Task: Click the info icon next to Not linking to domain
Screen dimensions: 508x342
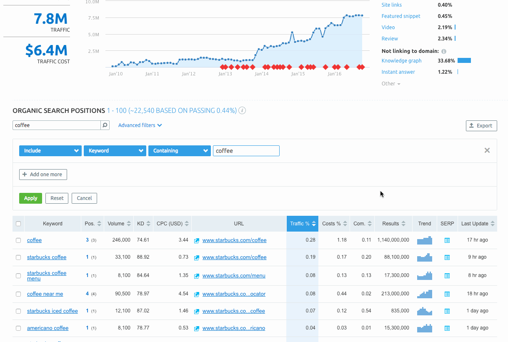Action: (444, 51)
